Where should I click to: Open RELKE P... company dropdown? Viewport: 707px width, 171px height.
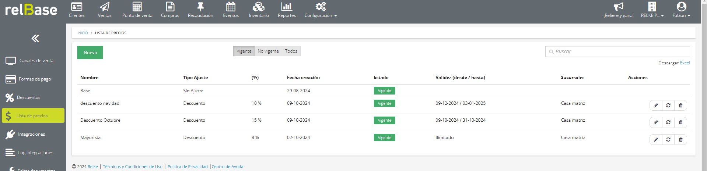point(652,10)
